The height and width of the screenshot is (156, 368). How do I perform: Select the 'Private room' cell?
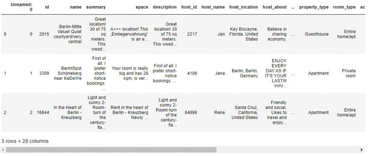pos(349,73)
